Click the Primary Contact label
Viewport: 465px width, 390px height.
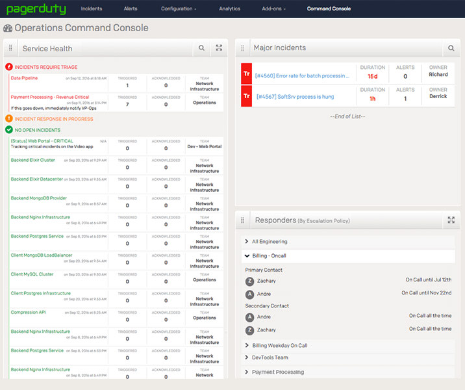(264, 270)
